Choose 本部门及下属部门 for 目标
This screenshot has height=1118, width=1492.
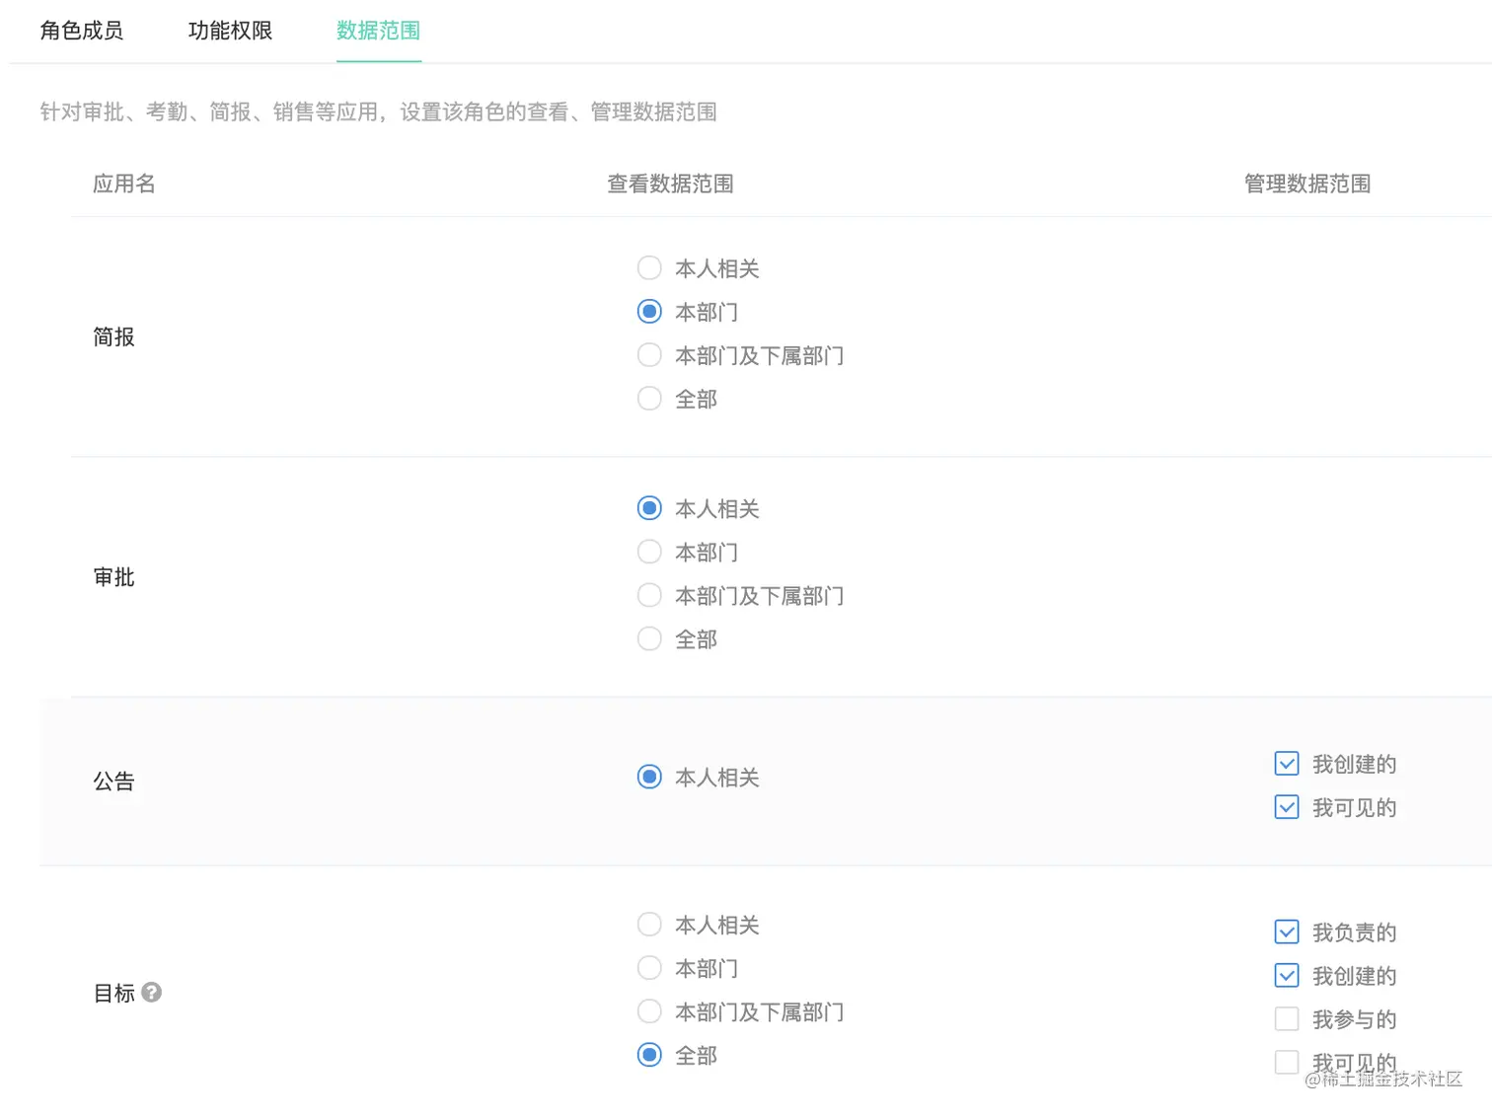tap(649, 1012)
